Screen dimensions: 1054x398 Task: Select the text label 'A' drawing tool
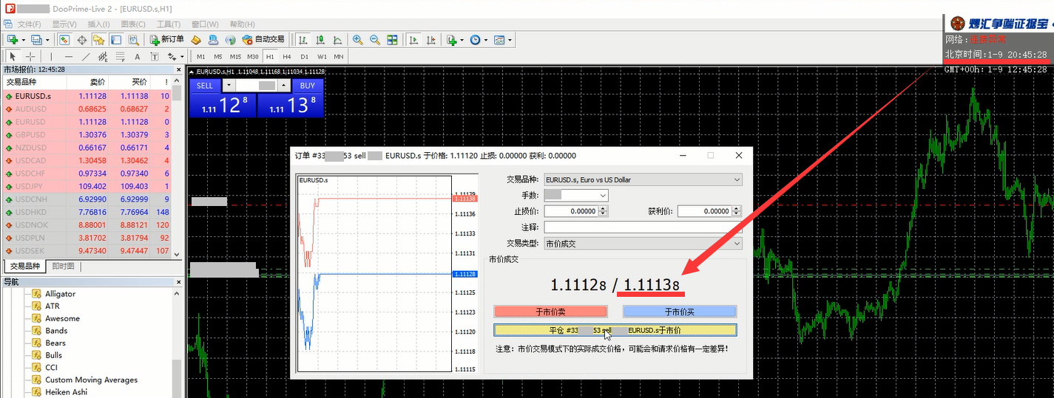tap(137, 56)
